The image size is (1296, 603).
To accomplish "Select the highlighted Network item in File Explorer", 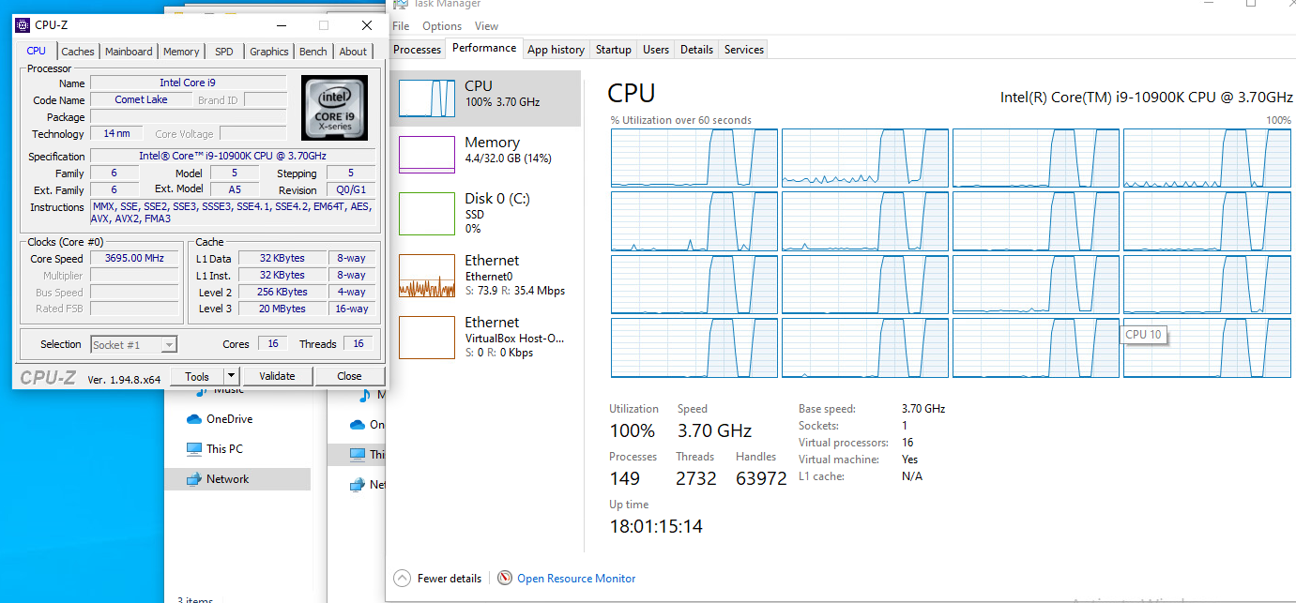I will (x=236, y=479).
